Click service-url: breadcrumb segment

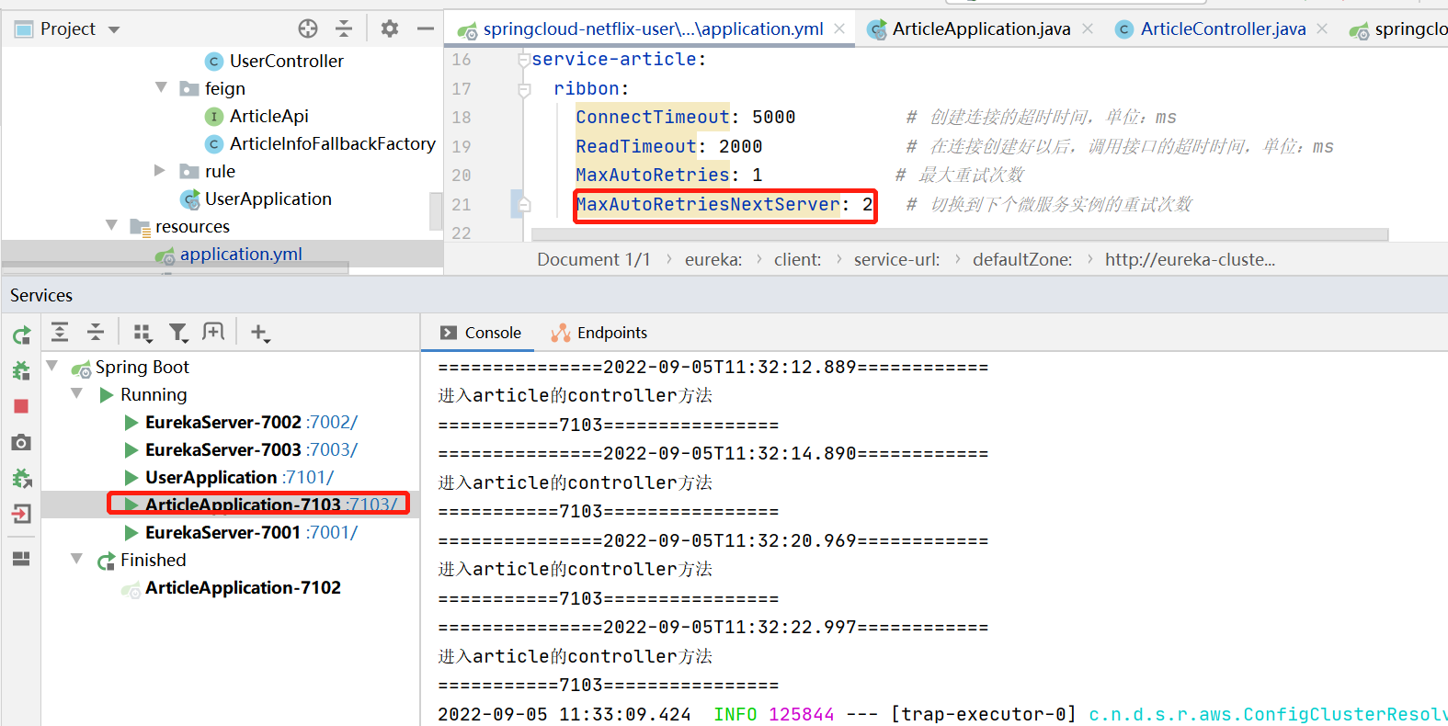896,259
